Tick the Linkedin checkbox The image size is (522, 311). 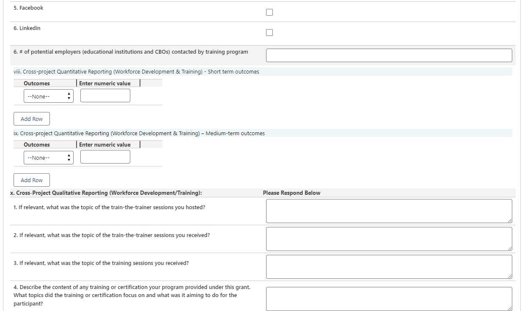tap(269, 33)
